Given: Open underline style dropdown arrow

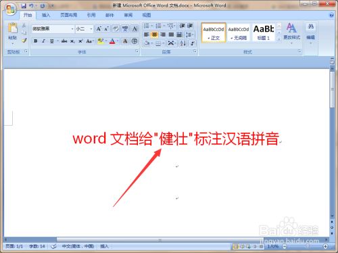Looking at the screenshot, I should click(x=57, y=41).
